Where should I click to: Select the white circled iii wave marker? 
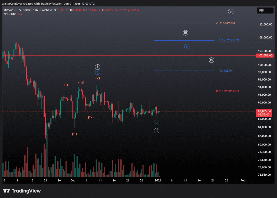pos(185,33)
